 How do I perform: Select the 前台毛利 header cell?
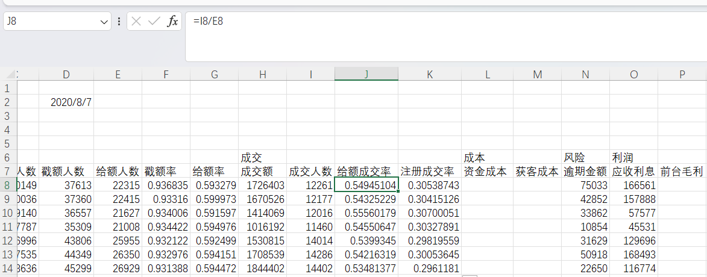[682, 172]
